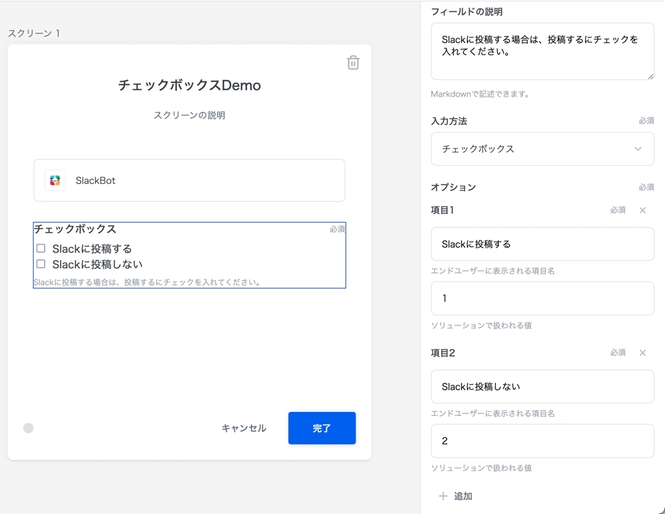
Task: Click chevron arrow in チェックボックス dropdown
Action: pos(638,149)
